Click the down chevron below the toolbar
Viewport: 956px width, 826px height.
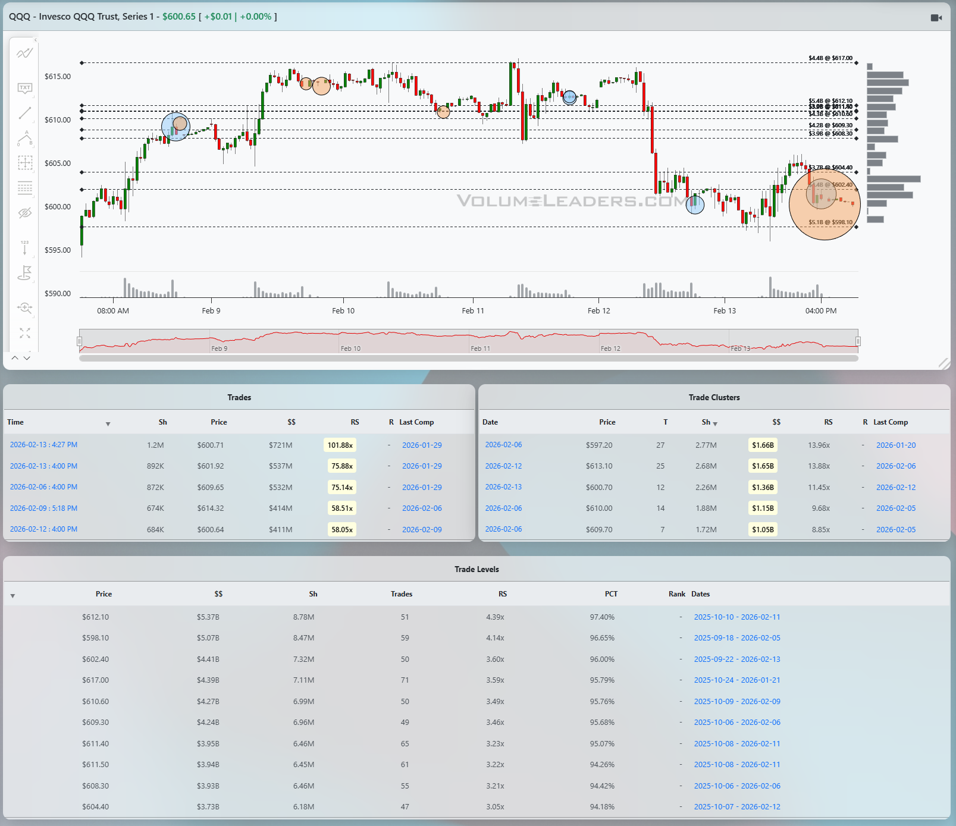27,358
